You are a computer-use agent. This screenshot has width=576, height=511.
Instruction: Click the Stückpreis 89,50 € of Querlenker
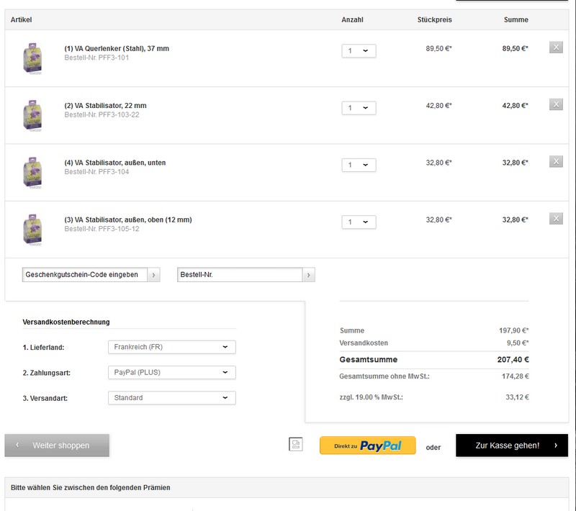tap(438, 48)
